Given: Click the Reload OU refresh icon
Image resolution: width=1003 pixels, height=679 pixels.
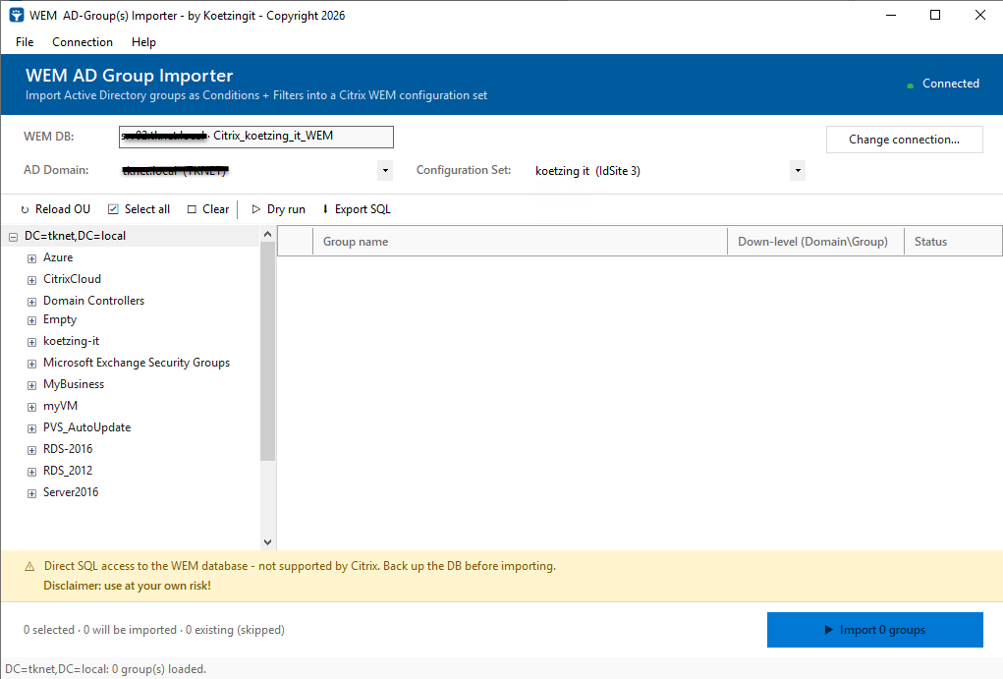Looking at the screenshot, I should click(25, 209).
